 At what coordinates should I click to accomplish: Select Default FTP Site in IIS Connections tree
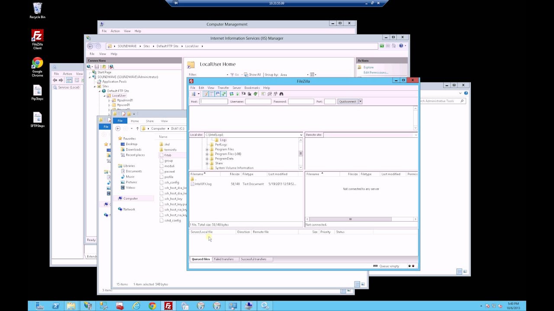pyautogui.click(x=118, y=91)
